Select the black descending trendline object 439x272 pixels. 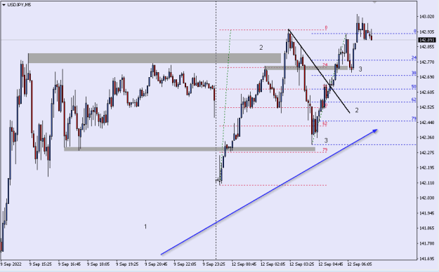[319, 71]
